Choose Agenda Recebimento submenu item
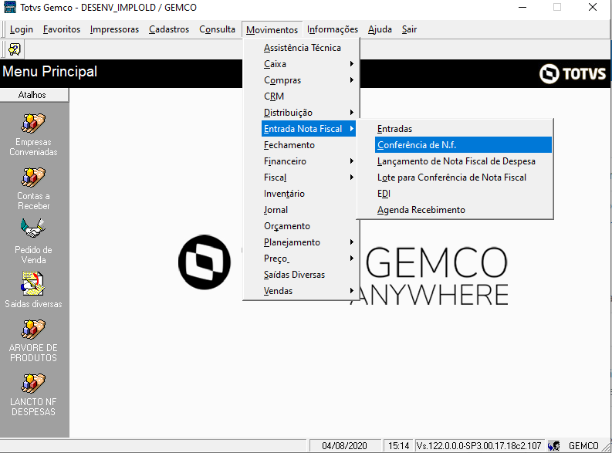 point(463,210)
